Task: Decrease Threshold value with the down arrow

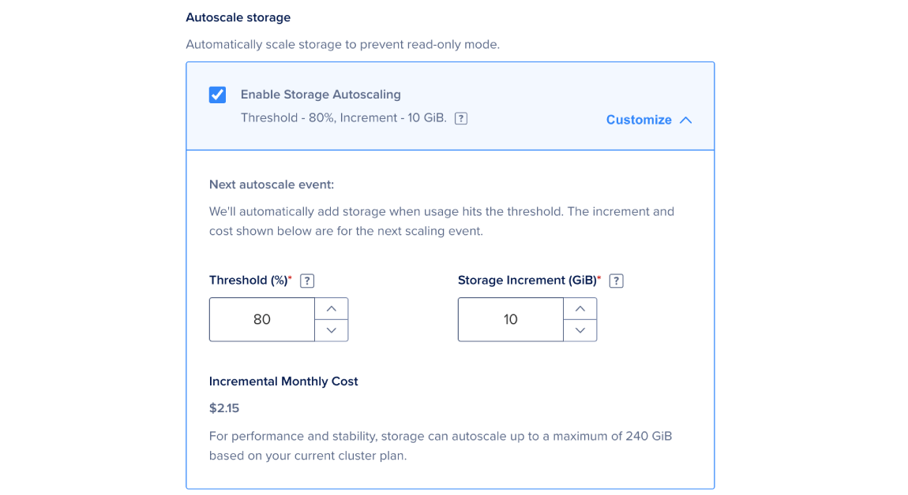Action: (x=332, y=330)
